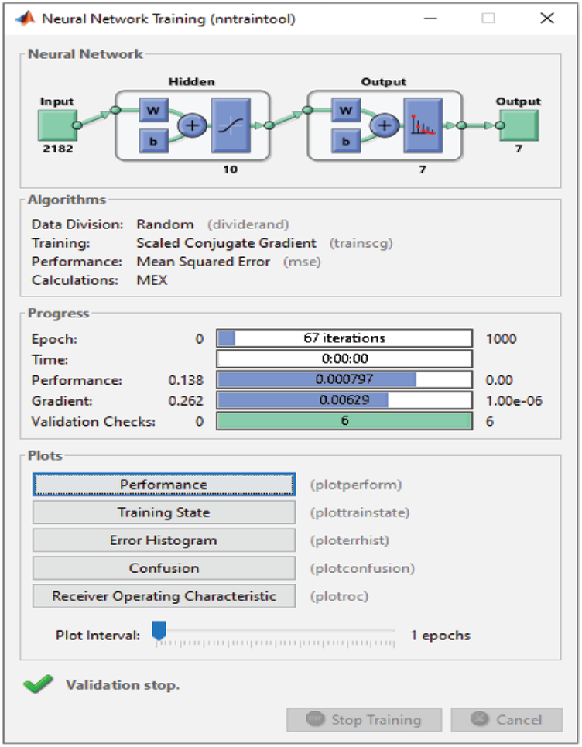Select the green Input block
The width and height of the screenshot is (582, 747).
click(56, 124)
